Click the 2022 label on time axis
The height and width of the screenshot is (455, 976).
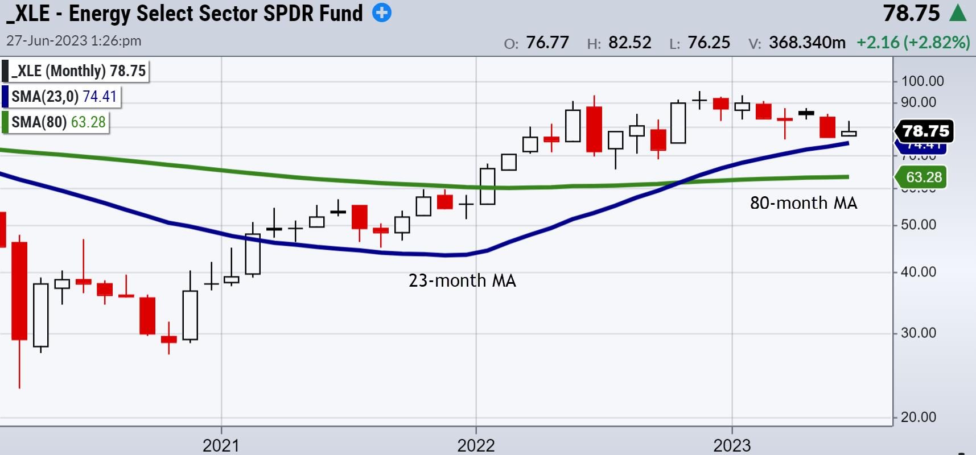coord(476,445)
